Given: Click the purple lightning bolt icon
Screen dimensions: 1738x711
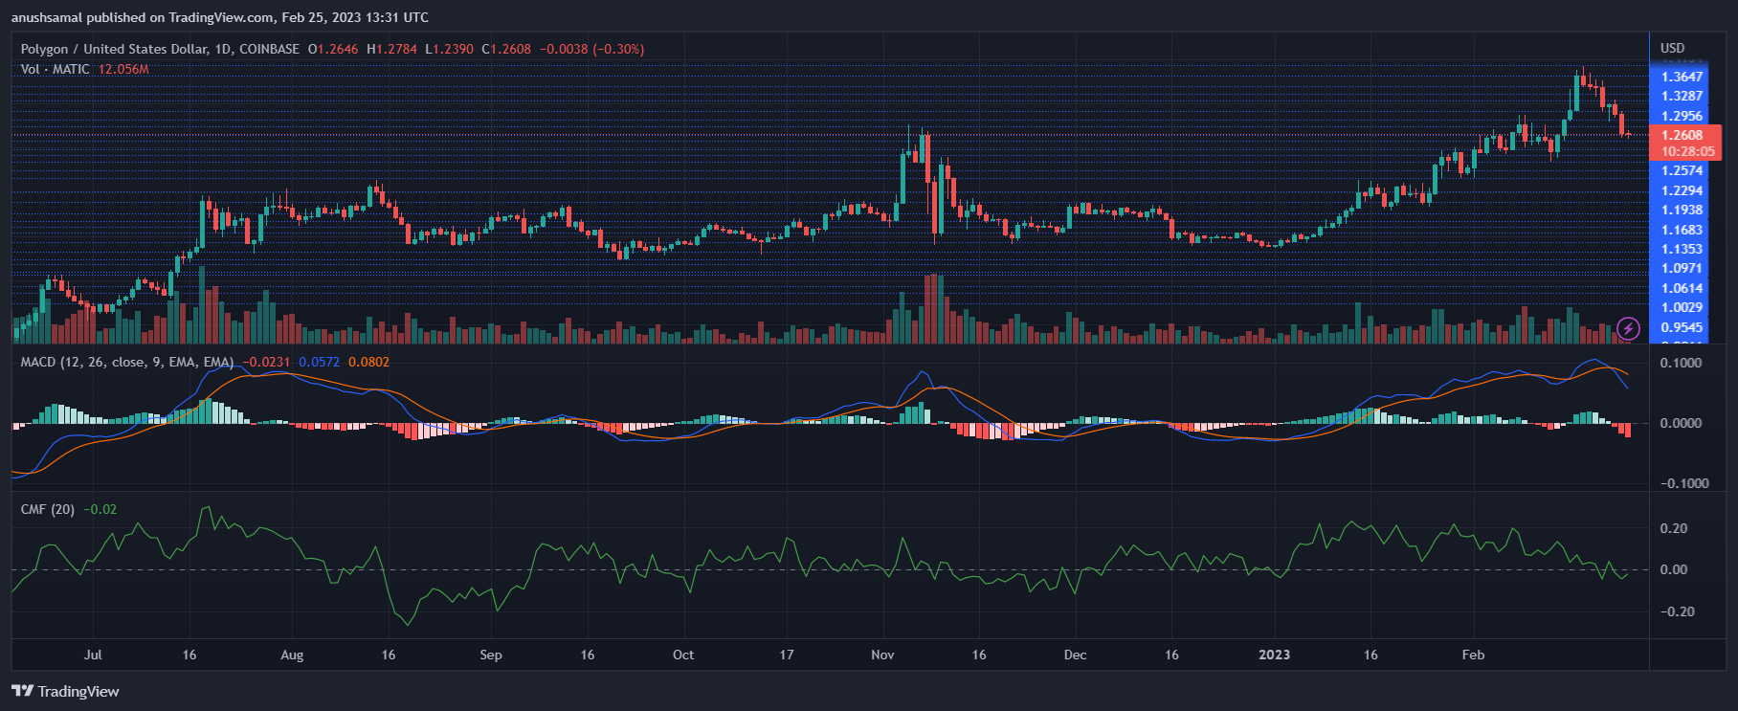Looking at the screenshot, I should tap(1628, 329).
